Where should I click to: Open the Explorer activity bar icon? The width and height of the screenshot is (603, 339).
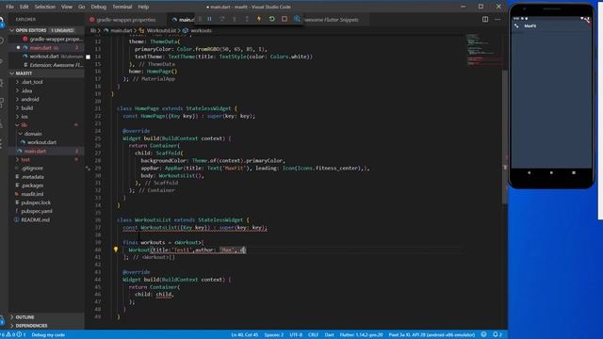2,21
